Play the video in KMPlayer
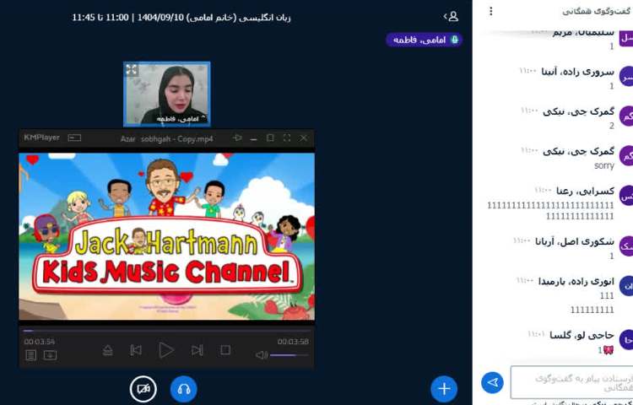Image resolution: width=633 pixels, height=405 pixels. point(166,350)
